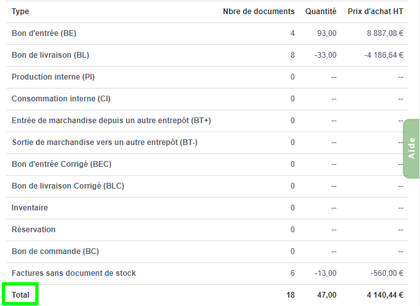Click document count 0 in Réservation row
420x306 pixels.
pyautogui.click(x=292, y=230)
